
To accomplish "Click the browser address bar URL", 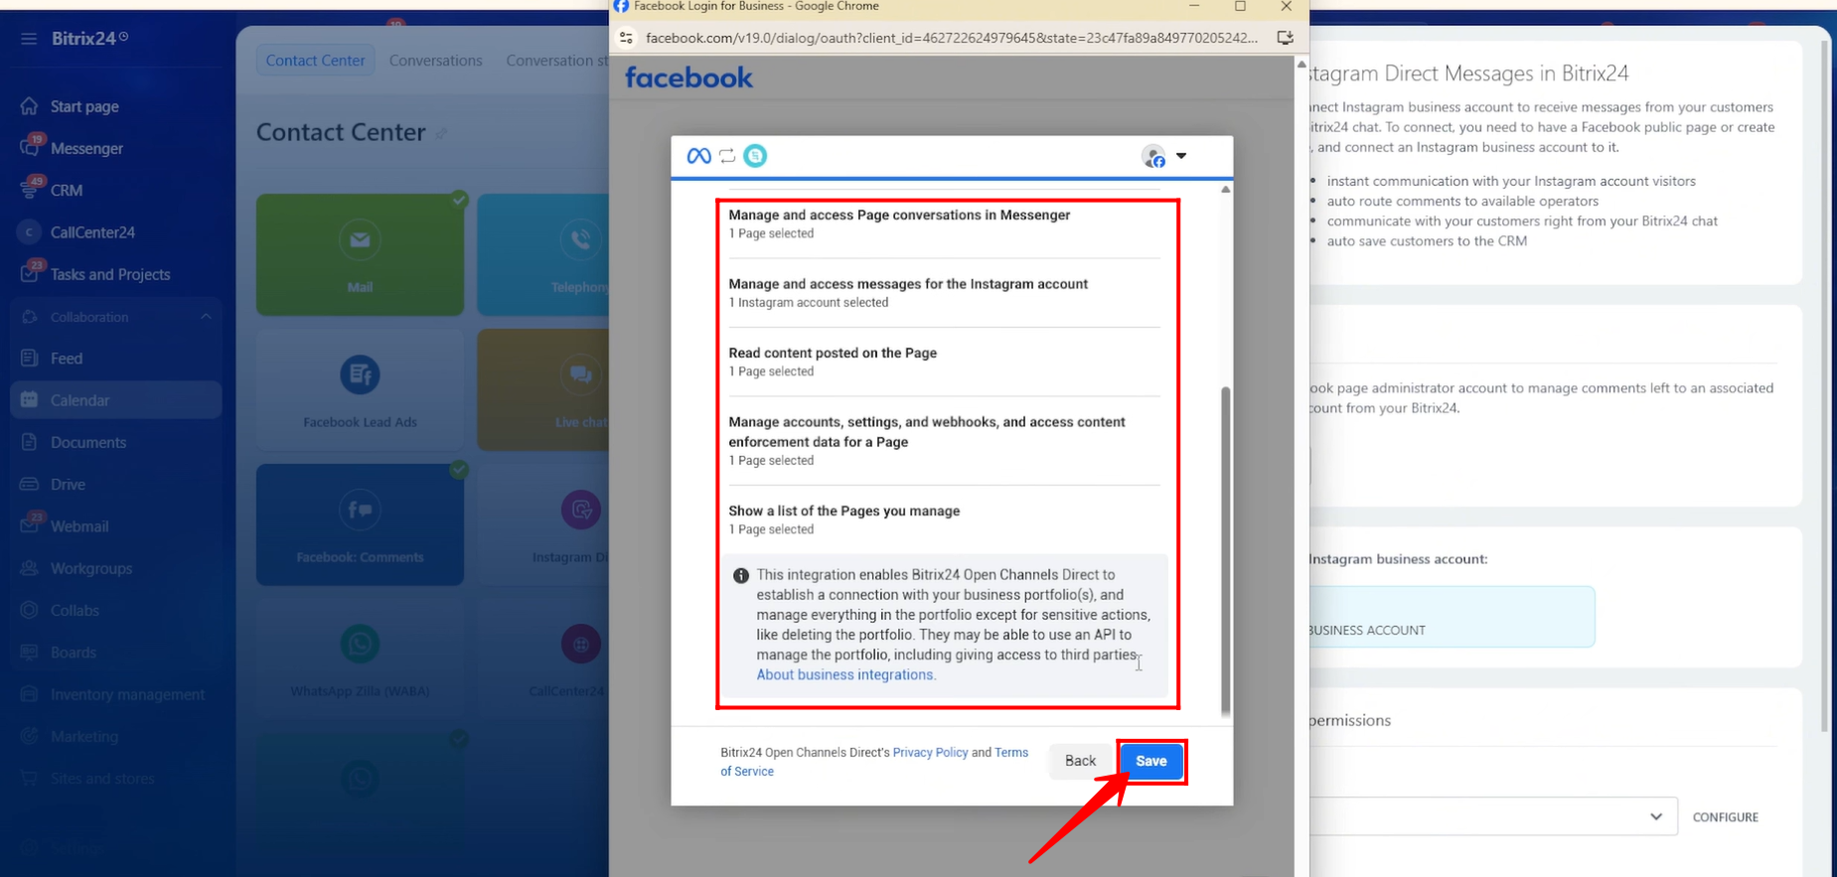I will [x=951, y=38].
